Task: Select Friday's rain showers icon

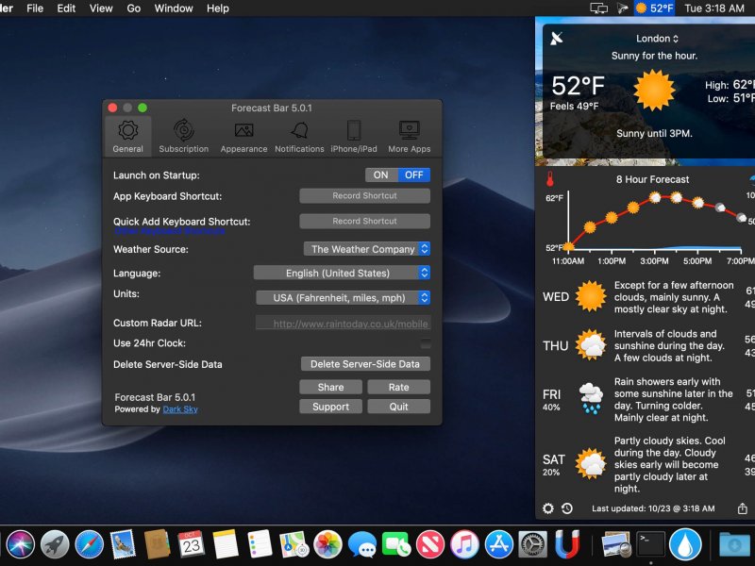Action: tap(591, 398)
